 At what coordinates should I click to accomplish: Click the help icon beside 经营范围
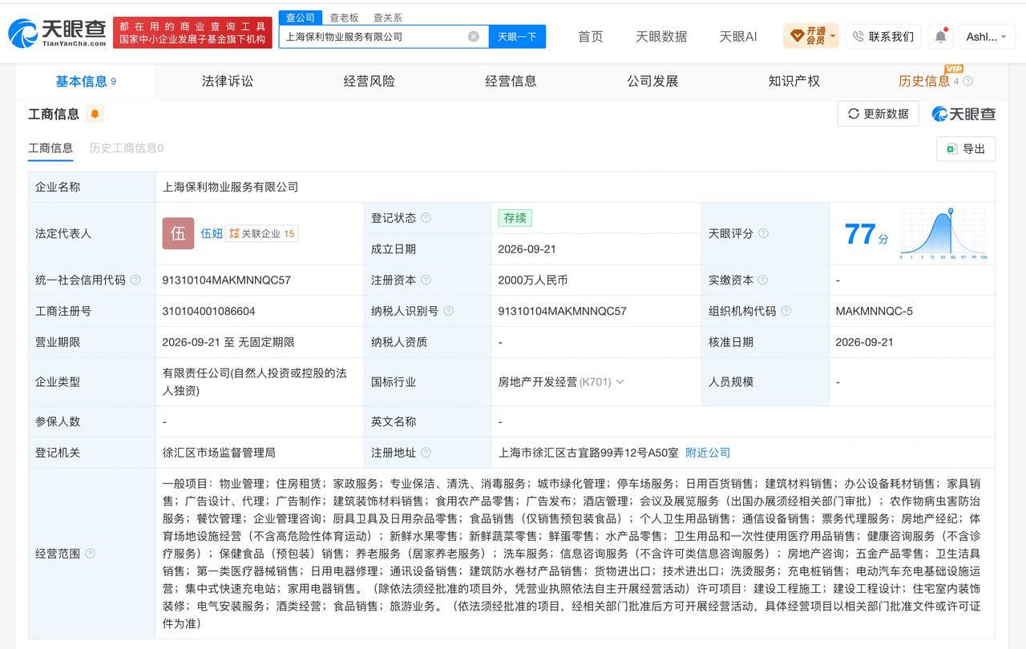pyautogui.click(x=90, y=554)
